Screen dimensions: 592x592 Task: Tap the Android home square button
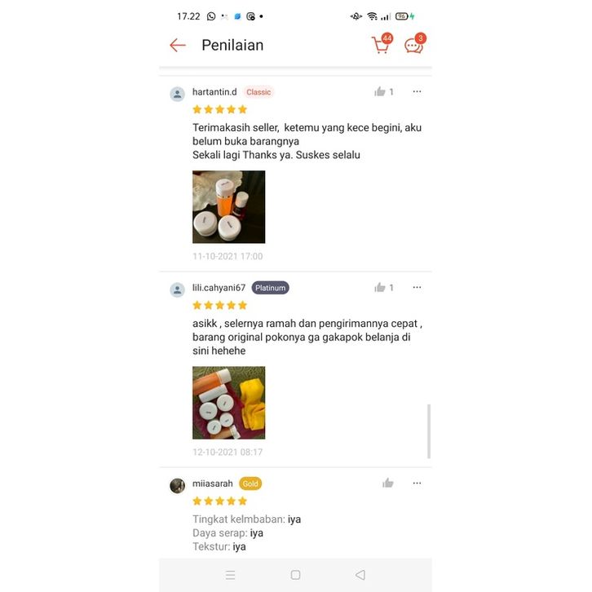click(x=296, y=575)
